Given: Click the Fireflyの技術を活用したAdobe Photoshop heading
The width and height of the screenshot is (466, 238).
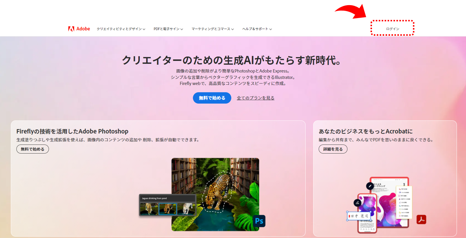Looking at the screenshot, I should pos(72,131).
